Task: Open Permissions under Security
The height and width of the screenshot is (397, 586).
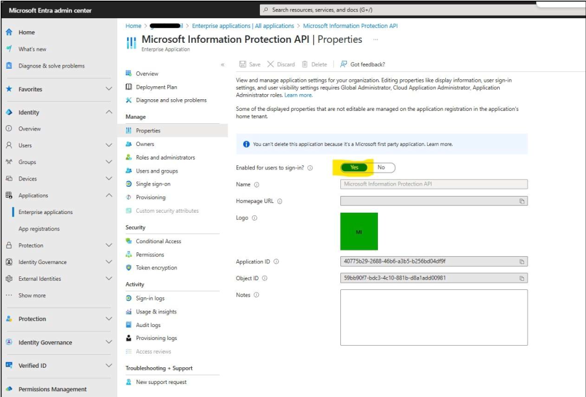Action: pyautogui.click(x=150, y=254)
